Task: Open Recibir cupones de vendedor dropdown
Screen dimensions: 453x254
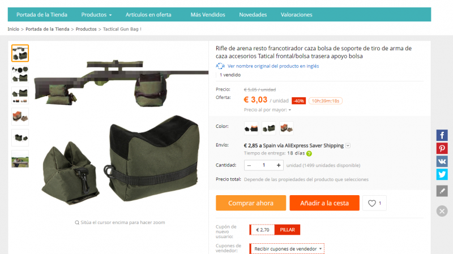Action: coord(287,249)
